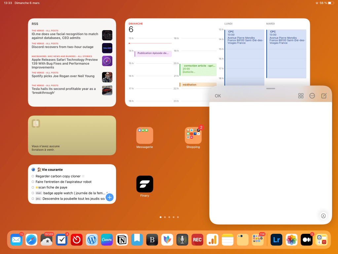The width and height of the screenshot is (338, 254).
Task: Tap the Tesla article thumbnail
Action: tap(107, 90)
